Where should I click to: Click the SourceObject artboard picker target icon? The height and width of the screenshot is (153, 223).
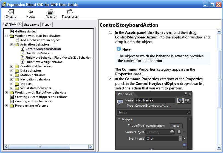(x=172, y=132)
